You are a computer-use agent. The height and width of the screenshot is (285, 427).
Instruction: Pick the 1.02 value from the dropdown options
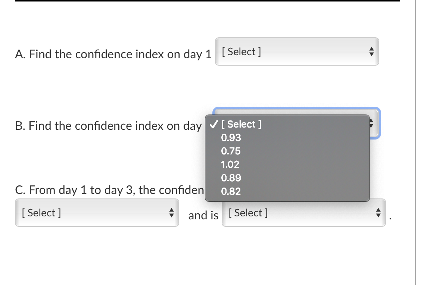click(231, 165)
